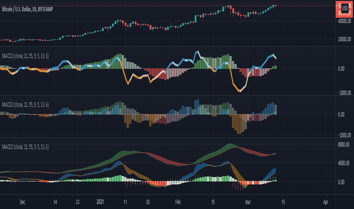Click the Dec marker on the time axis

(22, 202)
